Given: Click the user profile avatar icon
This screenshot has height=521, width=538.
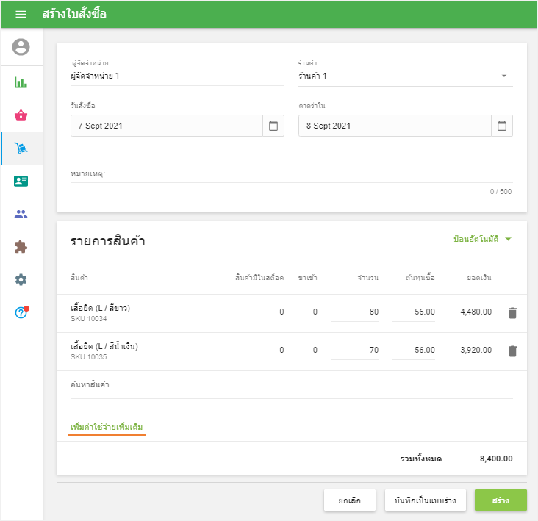Looking at the screenshot, I should pos(21,48).
